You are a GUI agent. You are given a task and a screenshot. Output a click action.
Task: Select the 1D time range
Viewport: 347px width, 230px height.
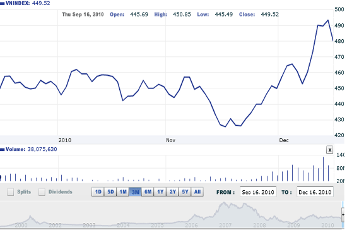(98, 192)
